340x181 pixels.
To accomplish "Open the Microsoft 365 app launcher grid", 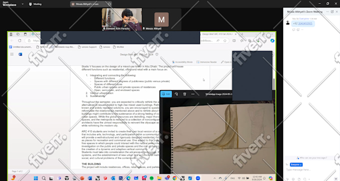I will [x=12, y=54].
